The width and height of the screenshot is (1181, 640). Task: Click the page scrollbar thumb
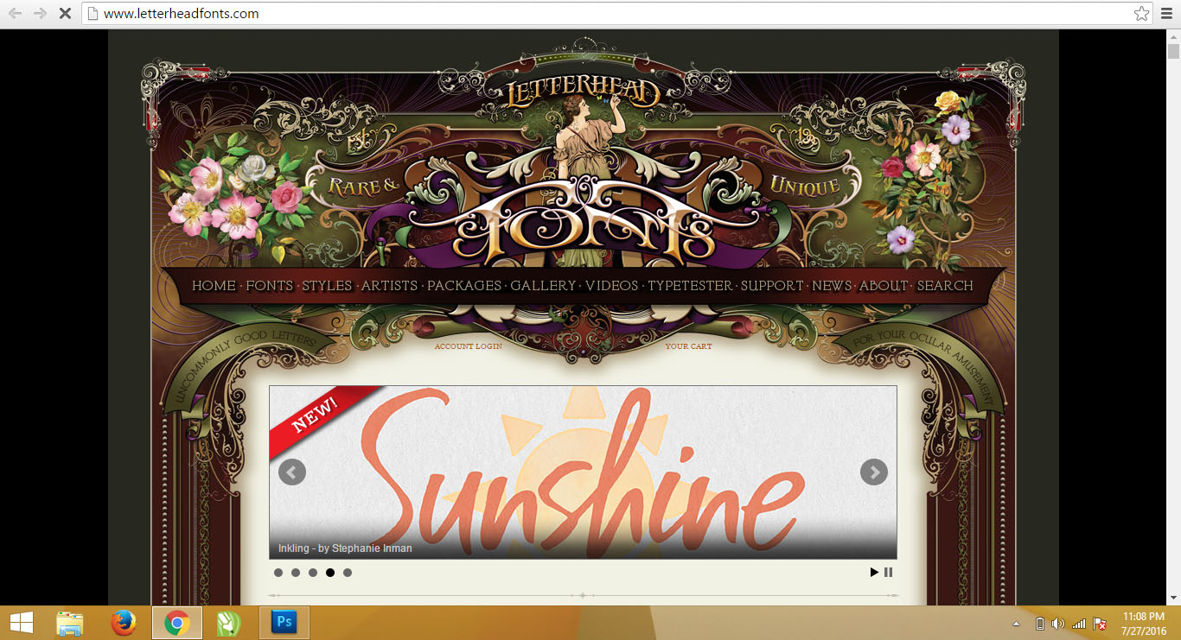click(x=1173, y=52)
